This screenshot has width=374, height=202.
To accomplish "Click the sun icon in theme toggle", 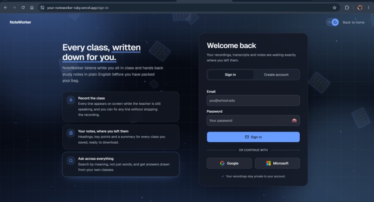I will (329, 22).
